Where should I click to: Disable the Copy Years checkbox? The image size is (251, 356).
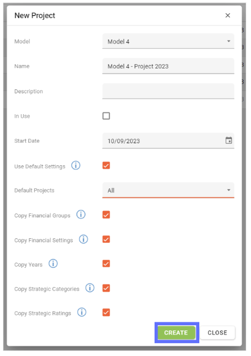click(x=106, y=264)
